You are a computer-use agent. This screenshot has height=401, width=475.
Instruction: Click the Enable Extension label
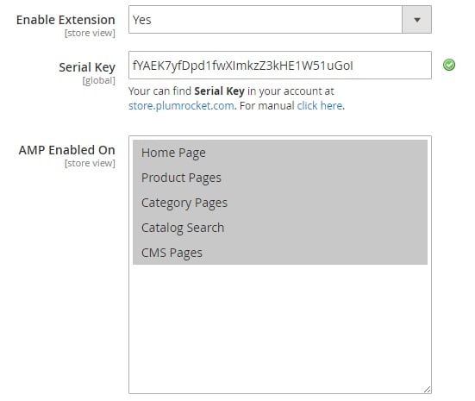click(66, 20)
